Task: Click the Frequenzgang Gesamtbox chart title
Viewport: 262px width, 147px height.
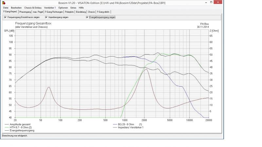Action: pos(33,24)
